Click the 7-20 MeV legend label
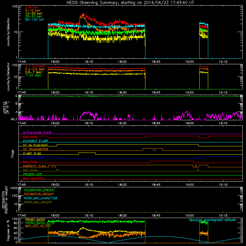Screen dimensions: 246x246 pos(33,75)
